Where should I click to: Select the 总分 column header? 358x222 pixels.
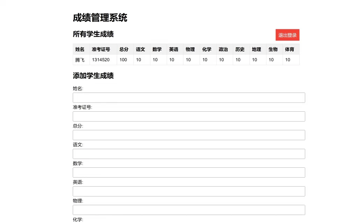click(123, 49)
